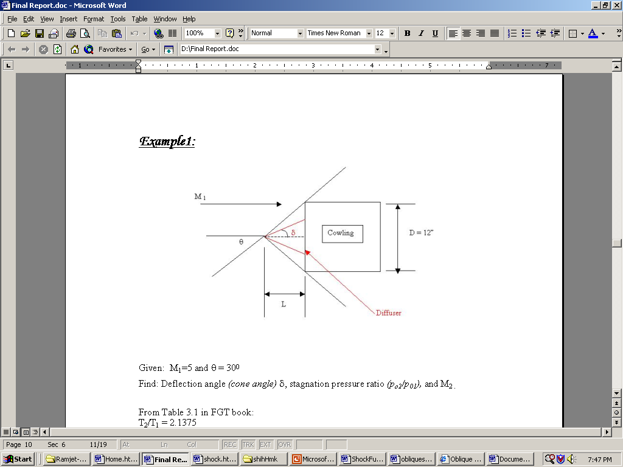Open Print Preview
The height and width of the screenshot is (467, 623).
tap(85, 33)
